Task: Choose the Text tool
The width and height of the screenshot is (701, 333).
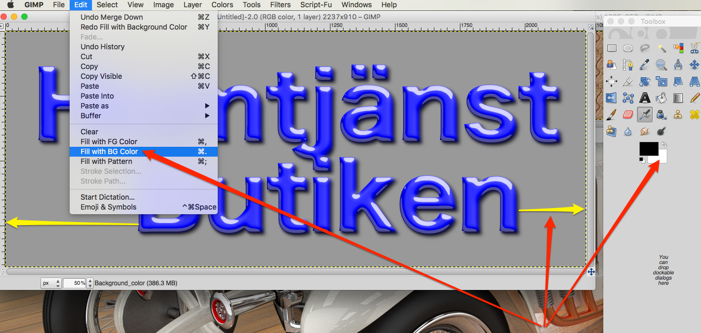Action: (x=645, y=98)
